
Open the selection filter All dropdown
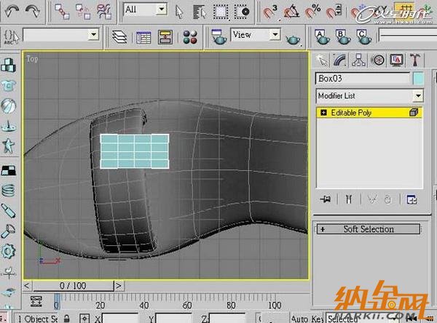point(161,9)
